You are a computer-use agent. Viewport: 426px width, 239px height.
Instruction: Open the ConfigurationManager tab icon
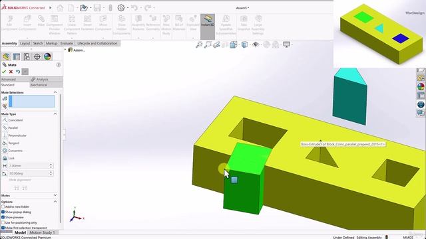click(x=27, y=56)
